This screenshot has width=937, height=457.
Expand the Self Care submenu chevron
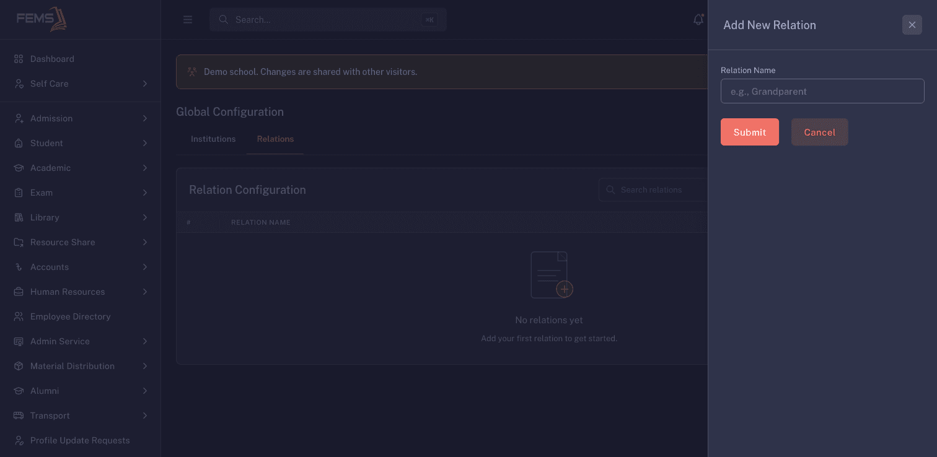(x=144, y=84)
